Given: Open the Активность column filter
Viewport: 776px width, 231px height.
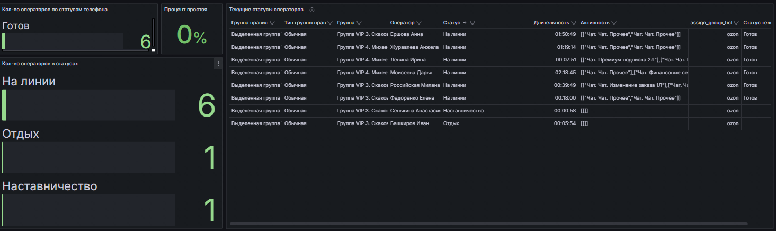Looking at the screenshot, I should [614, 23].
